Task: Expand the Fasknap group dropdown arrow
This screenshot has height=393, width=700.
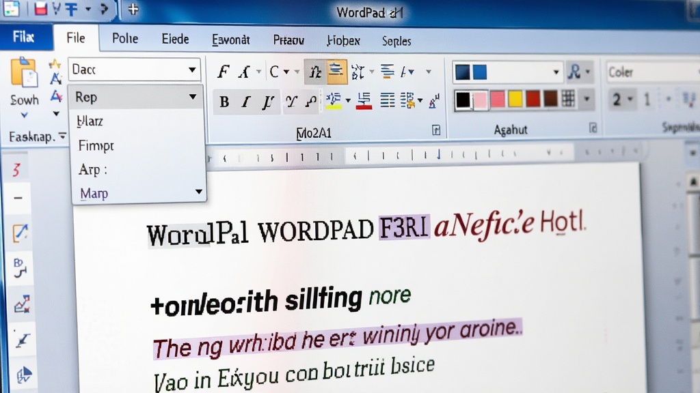Action: click(62, 136)
